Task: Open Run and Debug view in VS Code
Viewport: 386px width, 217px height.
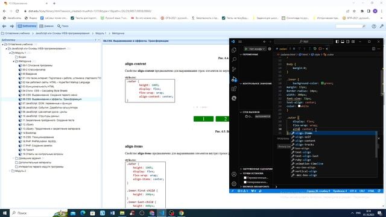Action: tap(234, 79)
